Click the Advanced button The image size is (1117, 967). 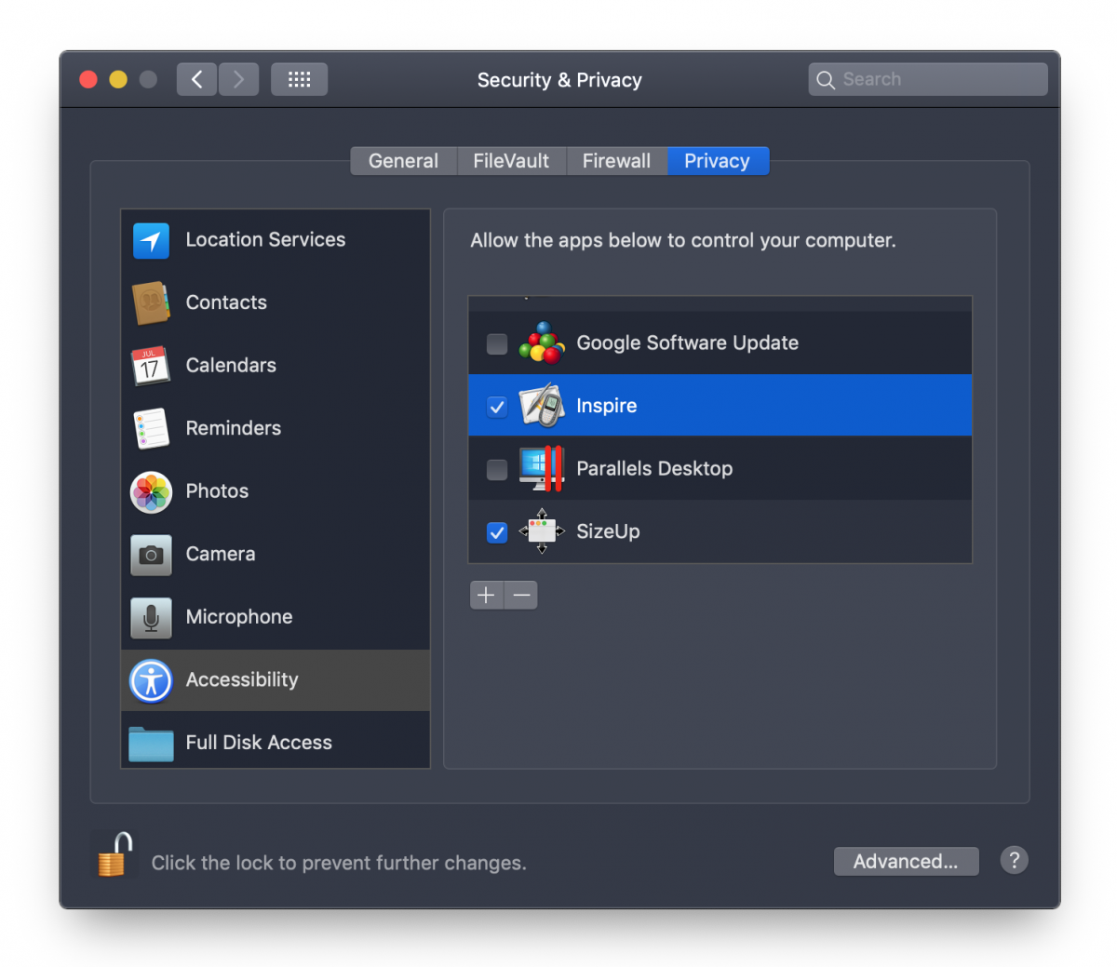point(906,861)
